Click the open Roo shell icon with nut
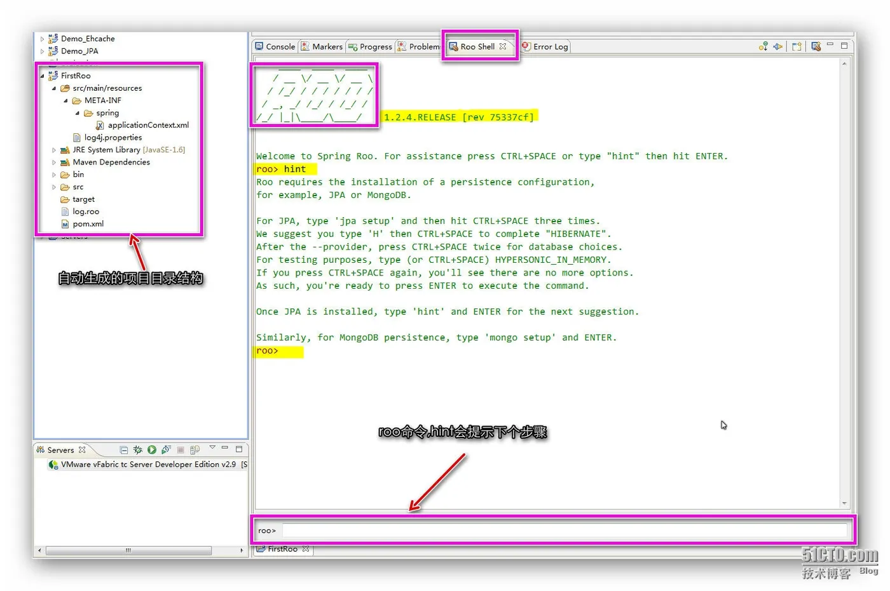890x591 pixels. (816, 46)
